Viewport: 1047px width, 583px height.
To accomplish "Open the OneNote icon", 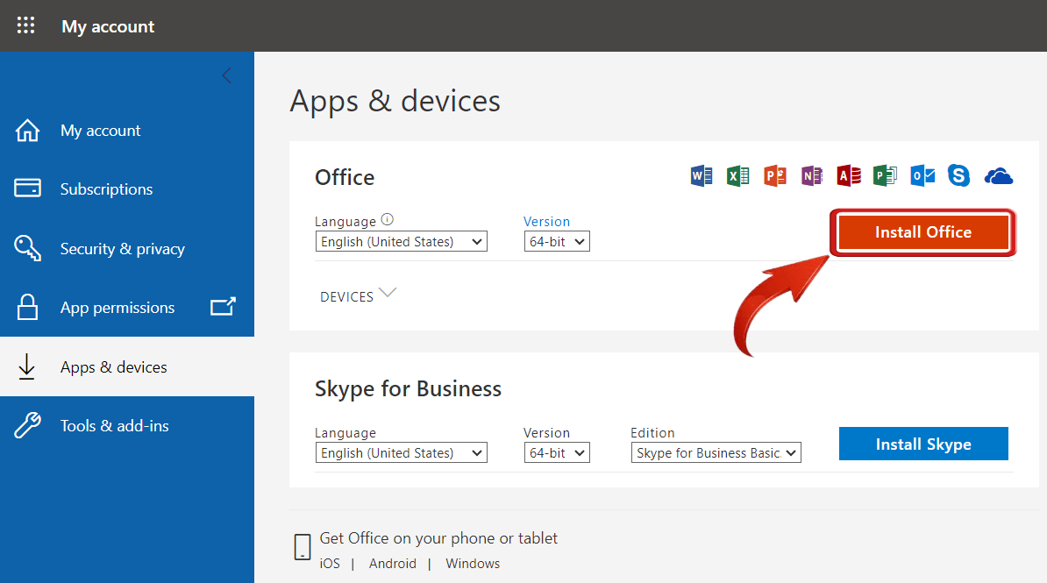I will [x=811, y=175].
